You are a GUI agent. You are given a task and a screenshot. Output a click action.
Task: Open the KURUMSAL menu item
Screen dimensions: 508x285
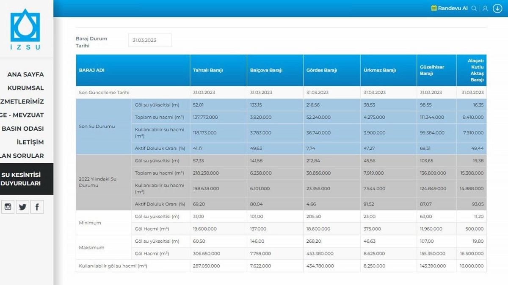pyautogui.click(x=25, y=88)
